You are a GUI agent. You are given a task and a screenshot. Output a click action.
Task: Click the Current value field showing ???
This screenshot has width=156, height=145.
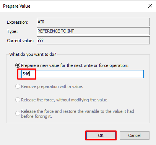click(x=93, y=41)
